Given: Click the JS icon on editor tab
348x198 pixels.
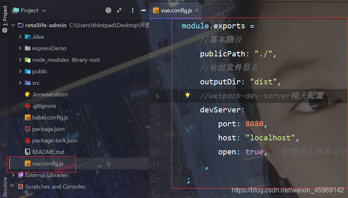Looking at the screenshot, I should (x=156, y=10).
